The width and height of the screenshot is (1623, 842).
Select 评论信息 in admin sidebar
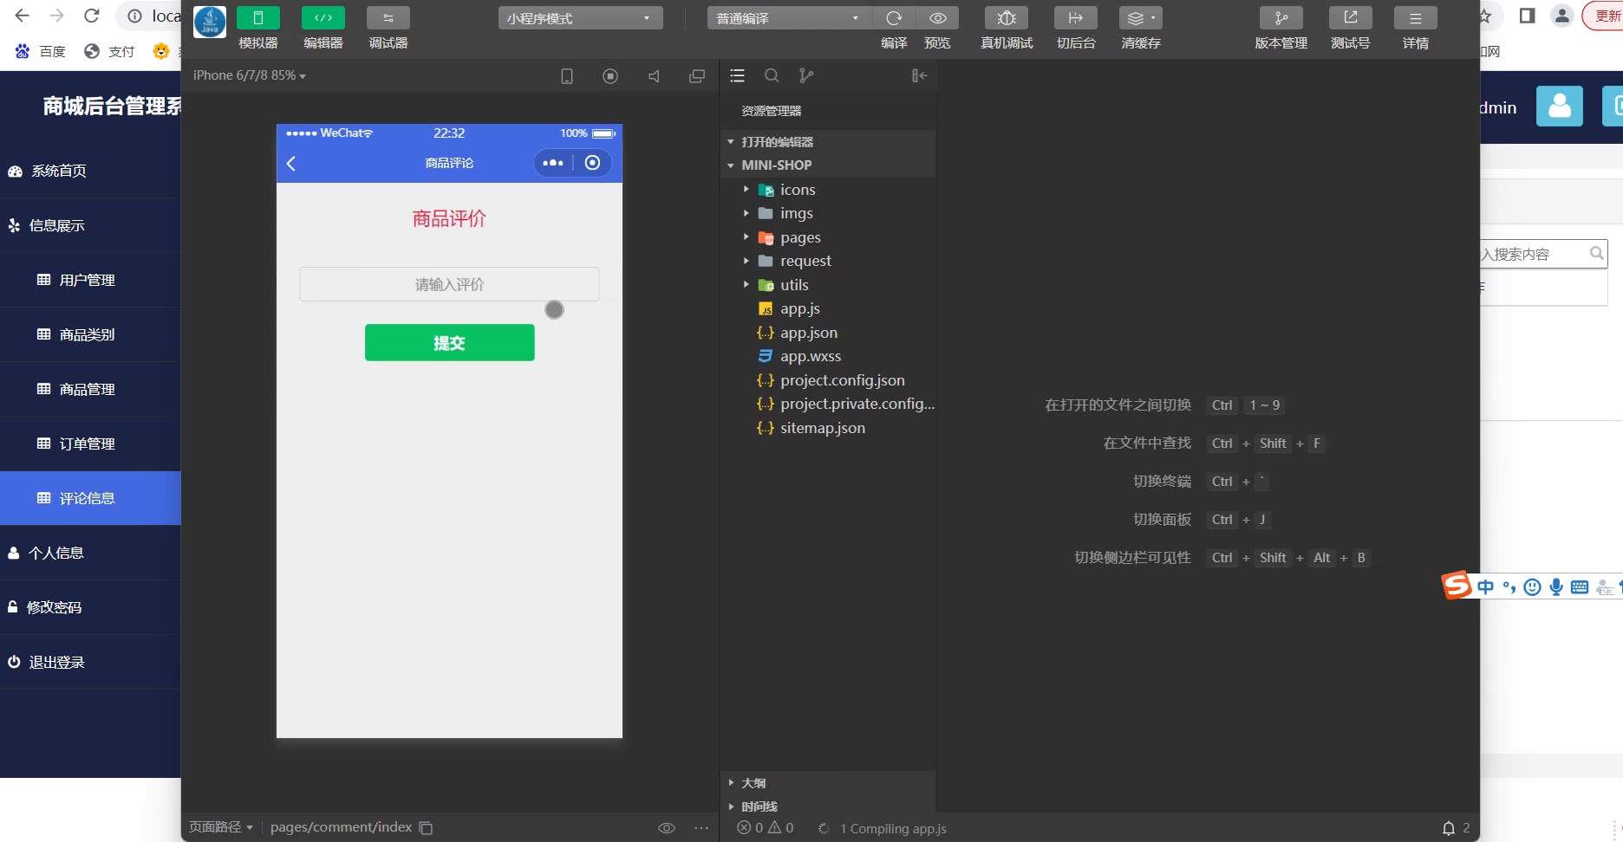click(x=90, y=498)
